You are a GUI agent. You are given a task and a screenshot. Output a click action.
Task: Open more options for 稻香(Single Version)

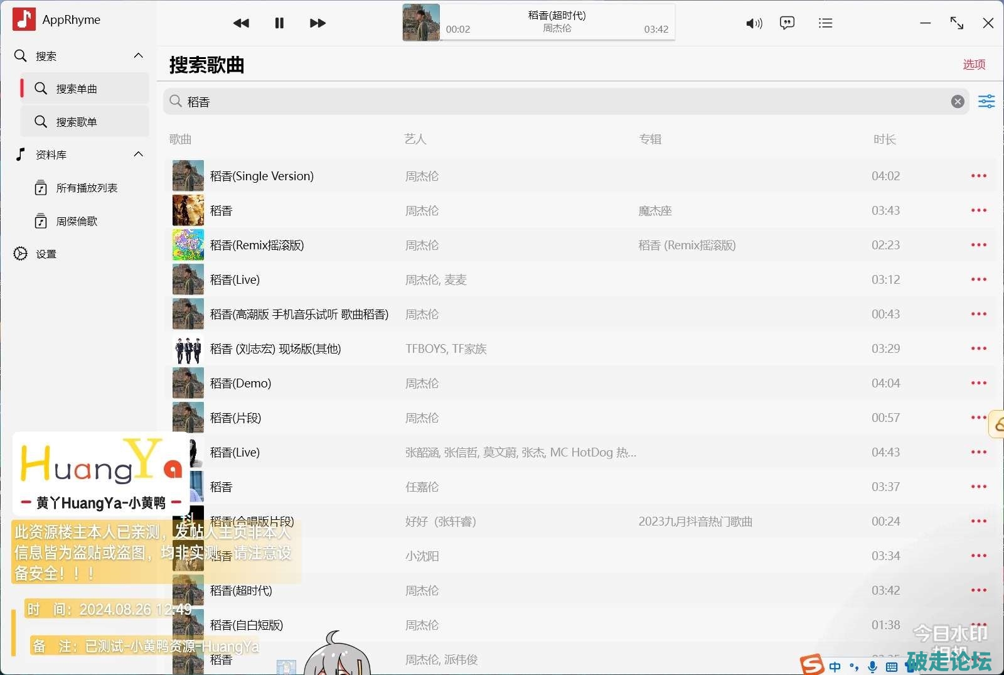pyautogui.click(x=978, y=176)
